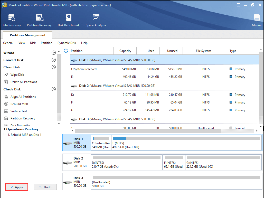The height and width of the screenshot is (198, 264).
Task: Launch Partition Recovery from top toolbar
Action: point(39,21)
